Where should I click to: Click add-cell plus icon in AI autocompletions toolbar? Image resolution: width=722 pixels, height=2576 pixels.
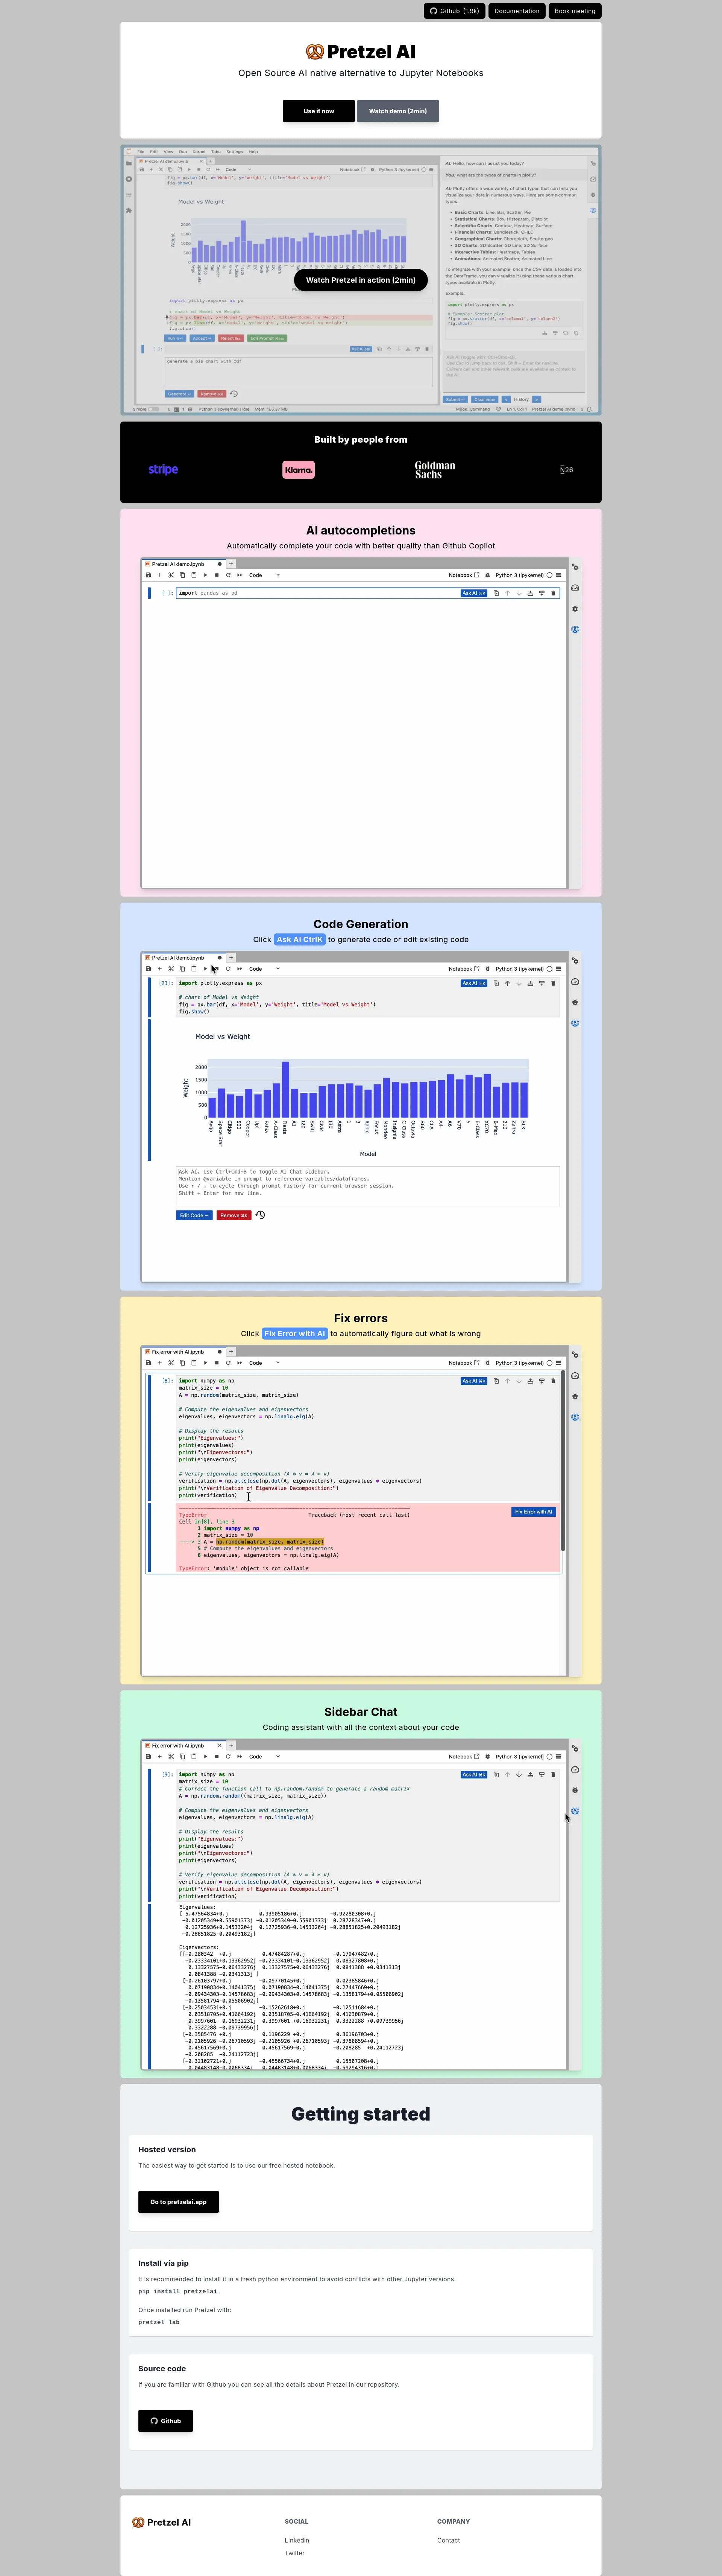(160, 575)
